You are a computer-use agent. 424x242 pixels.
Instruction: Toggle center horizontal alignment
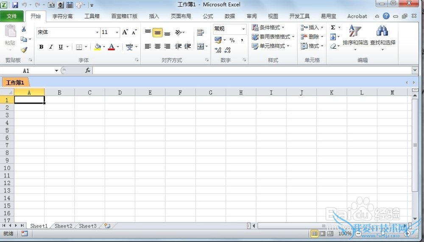[157, 47]
